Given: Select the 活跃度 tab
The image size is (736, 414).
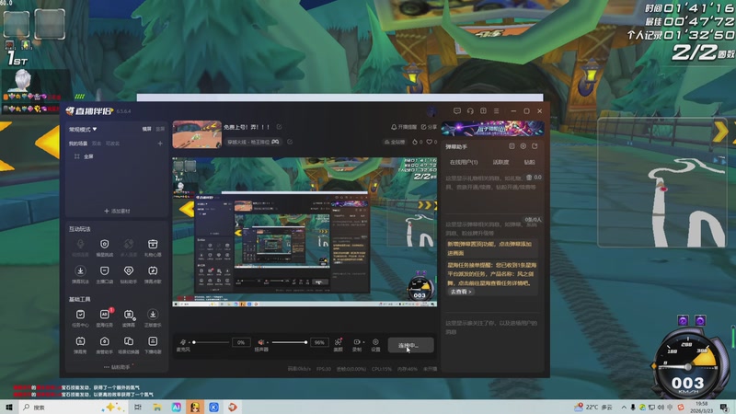Looking at the screenshot, I should tap(500, 162).
